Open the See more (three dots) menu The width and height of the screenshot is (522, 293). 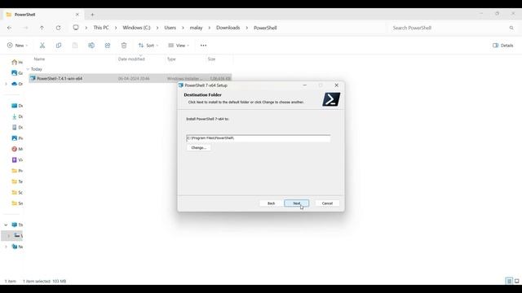(203, 46)
